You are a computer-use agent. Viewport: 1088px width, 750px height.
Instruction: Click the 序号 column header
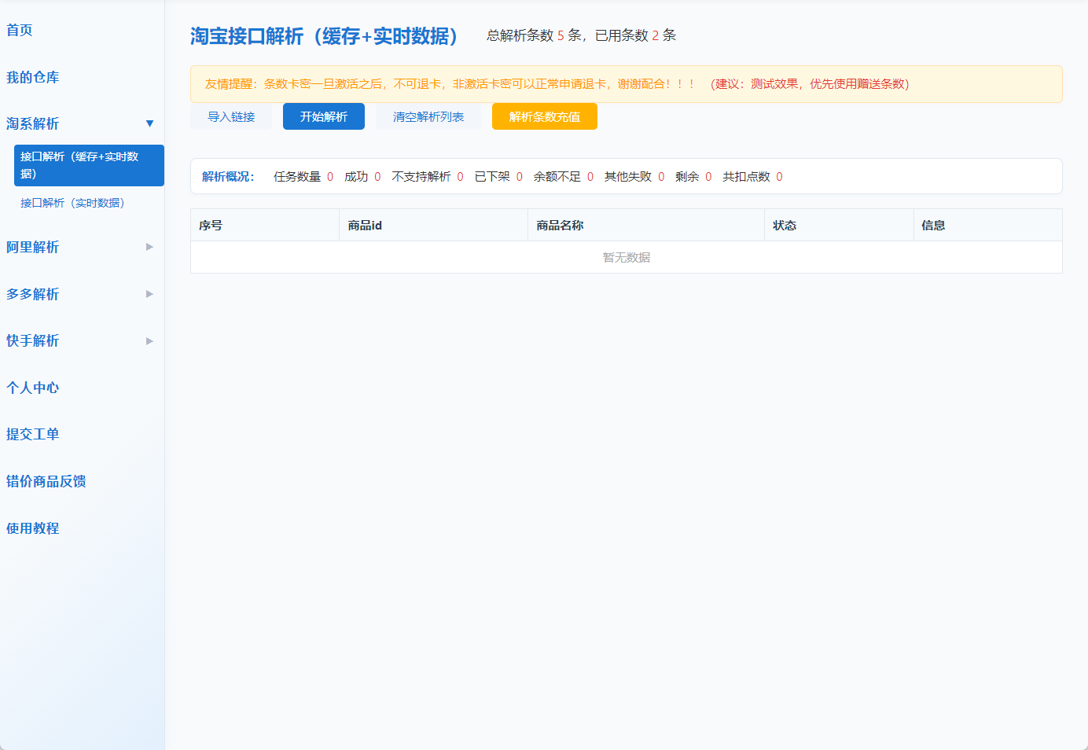coord(265,225)
